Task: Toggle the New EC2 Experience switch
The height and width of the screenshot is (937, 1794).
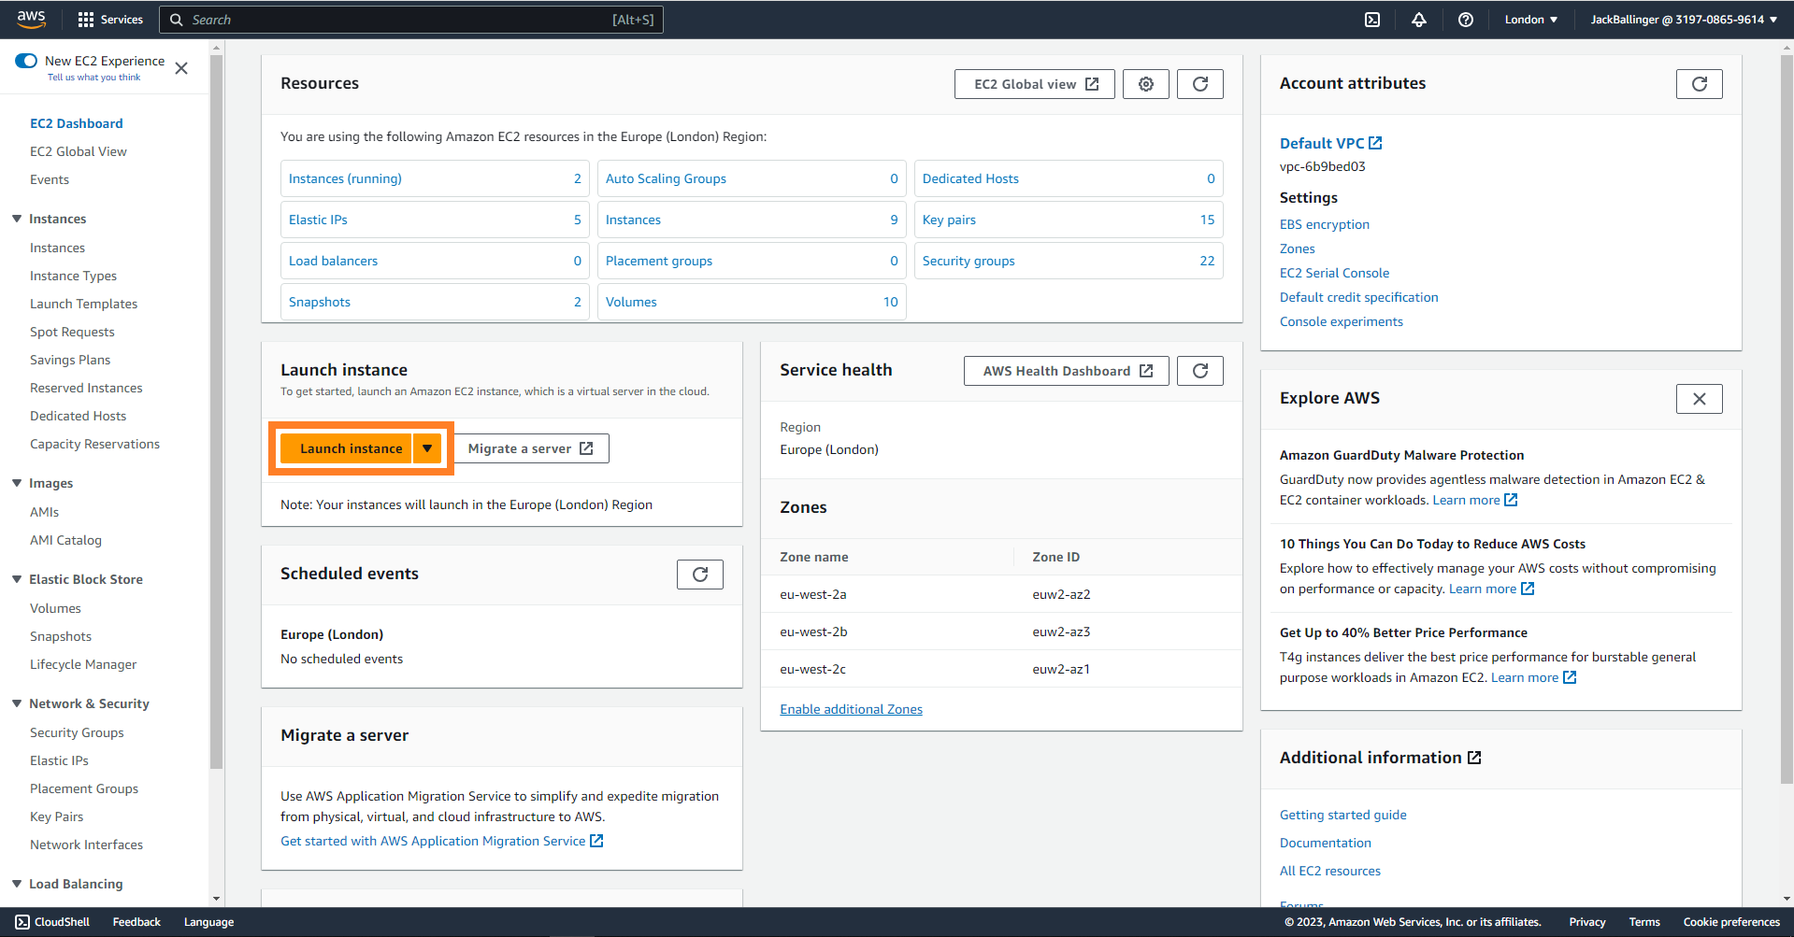Action: coord(26,61)
